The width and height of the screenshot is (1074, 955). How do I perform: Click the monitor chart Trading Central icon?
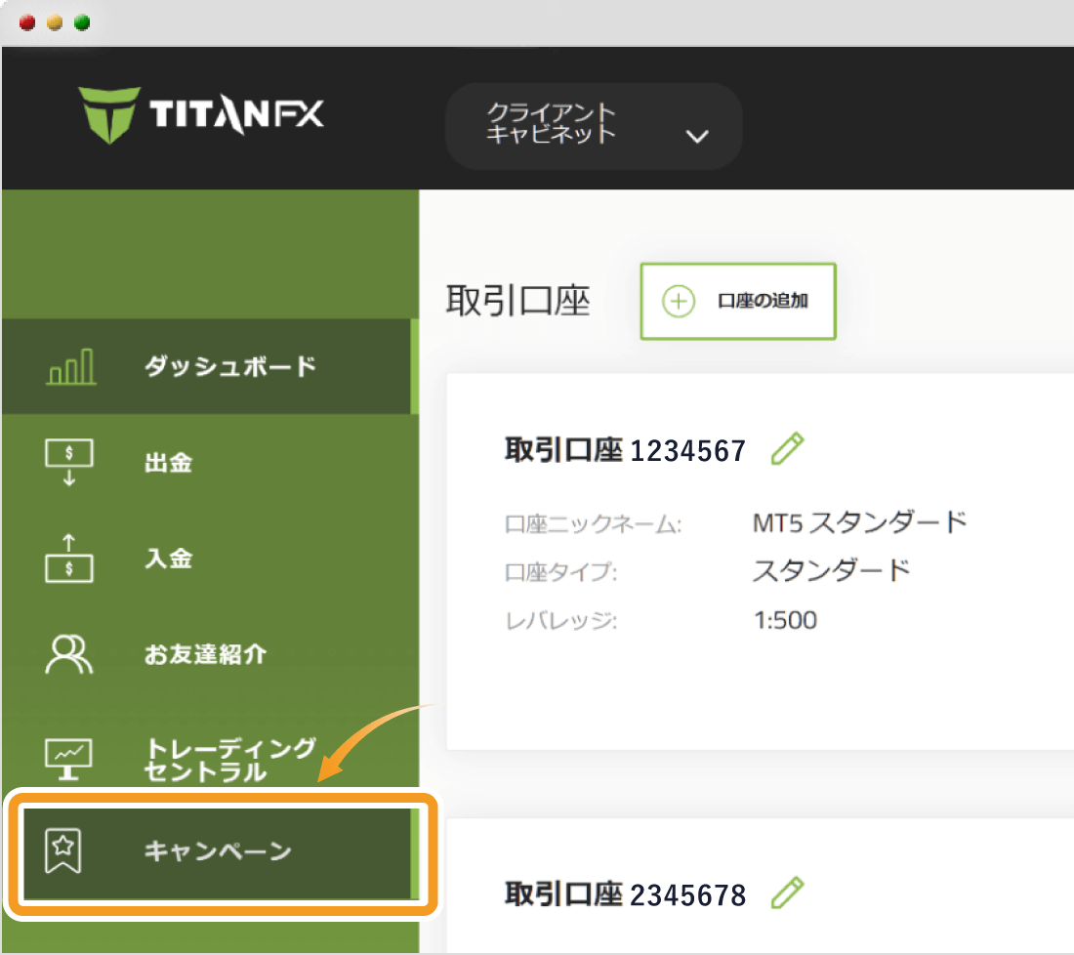[x=68, y=759]
